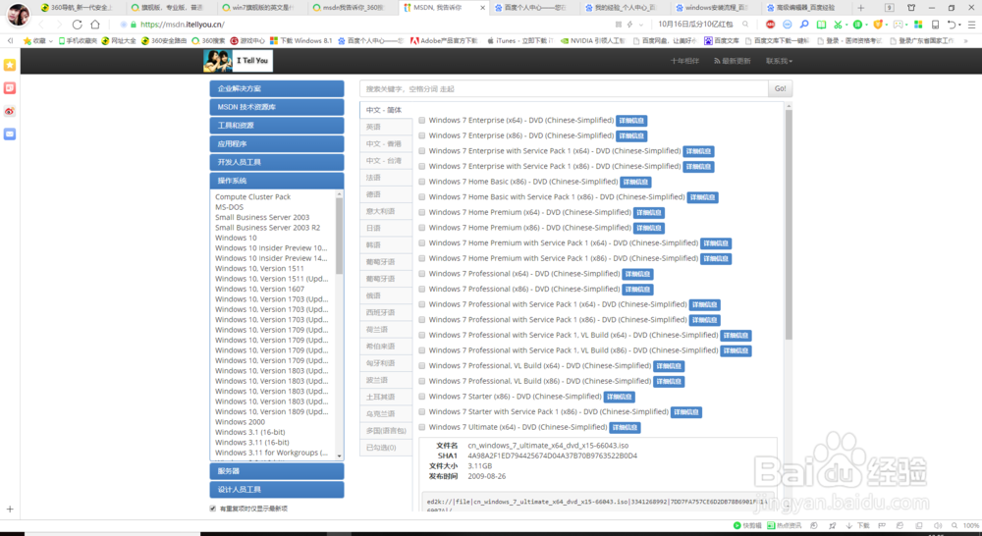Click the I Tell You site logo
Screen dimensions: 982x536
coord(238,61)
